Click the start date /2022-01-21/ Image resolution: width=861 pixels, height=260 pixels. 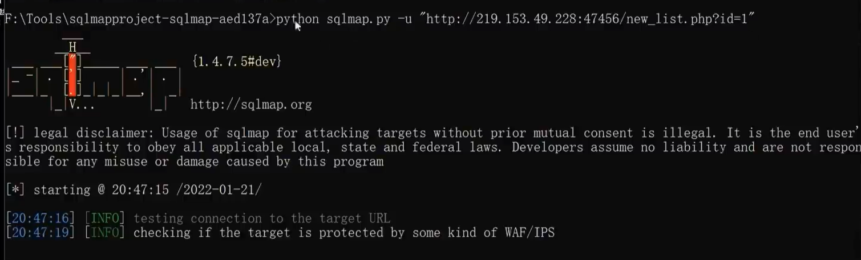pos(219,190)
